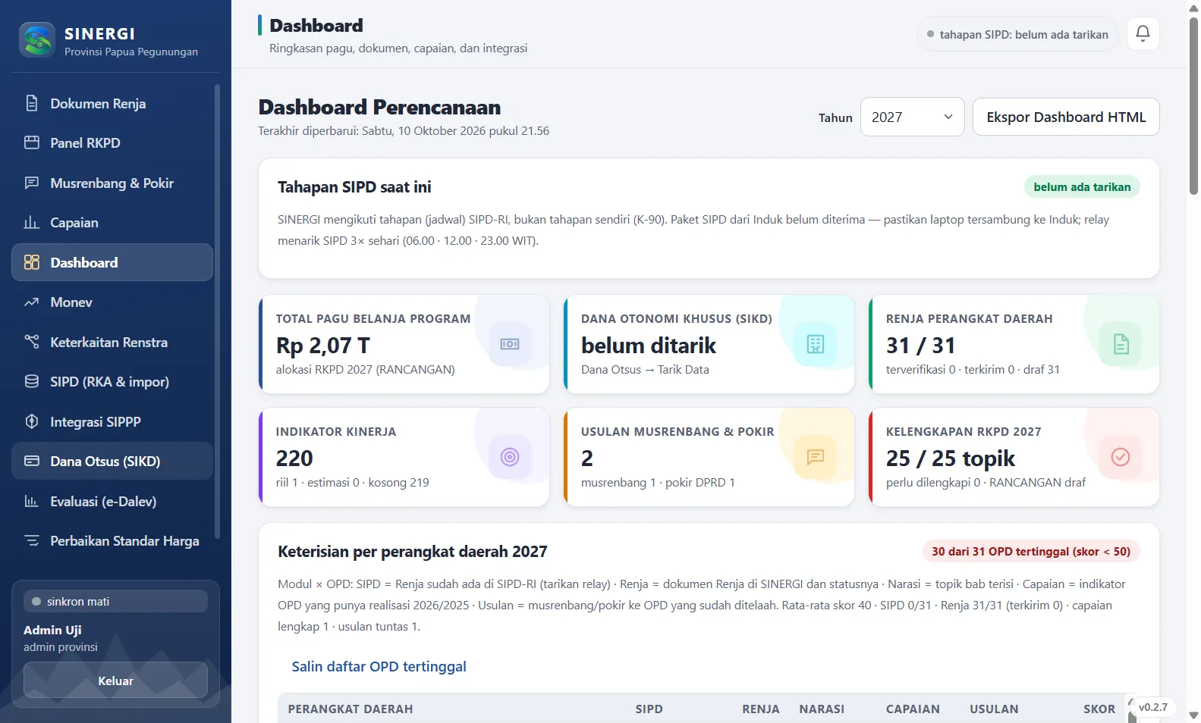Click the v0.2.7 version label
1201x723 pixels.
(x=1153, y=707)
